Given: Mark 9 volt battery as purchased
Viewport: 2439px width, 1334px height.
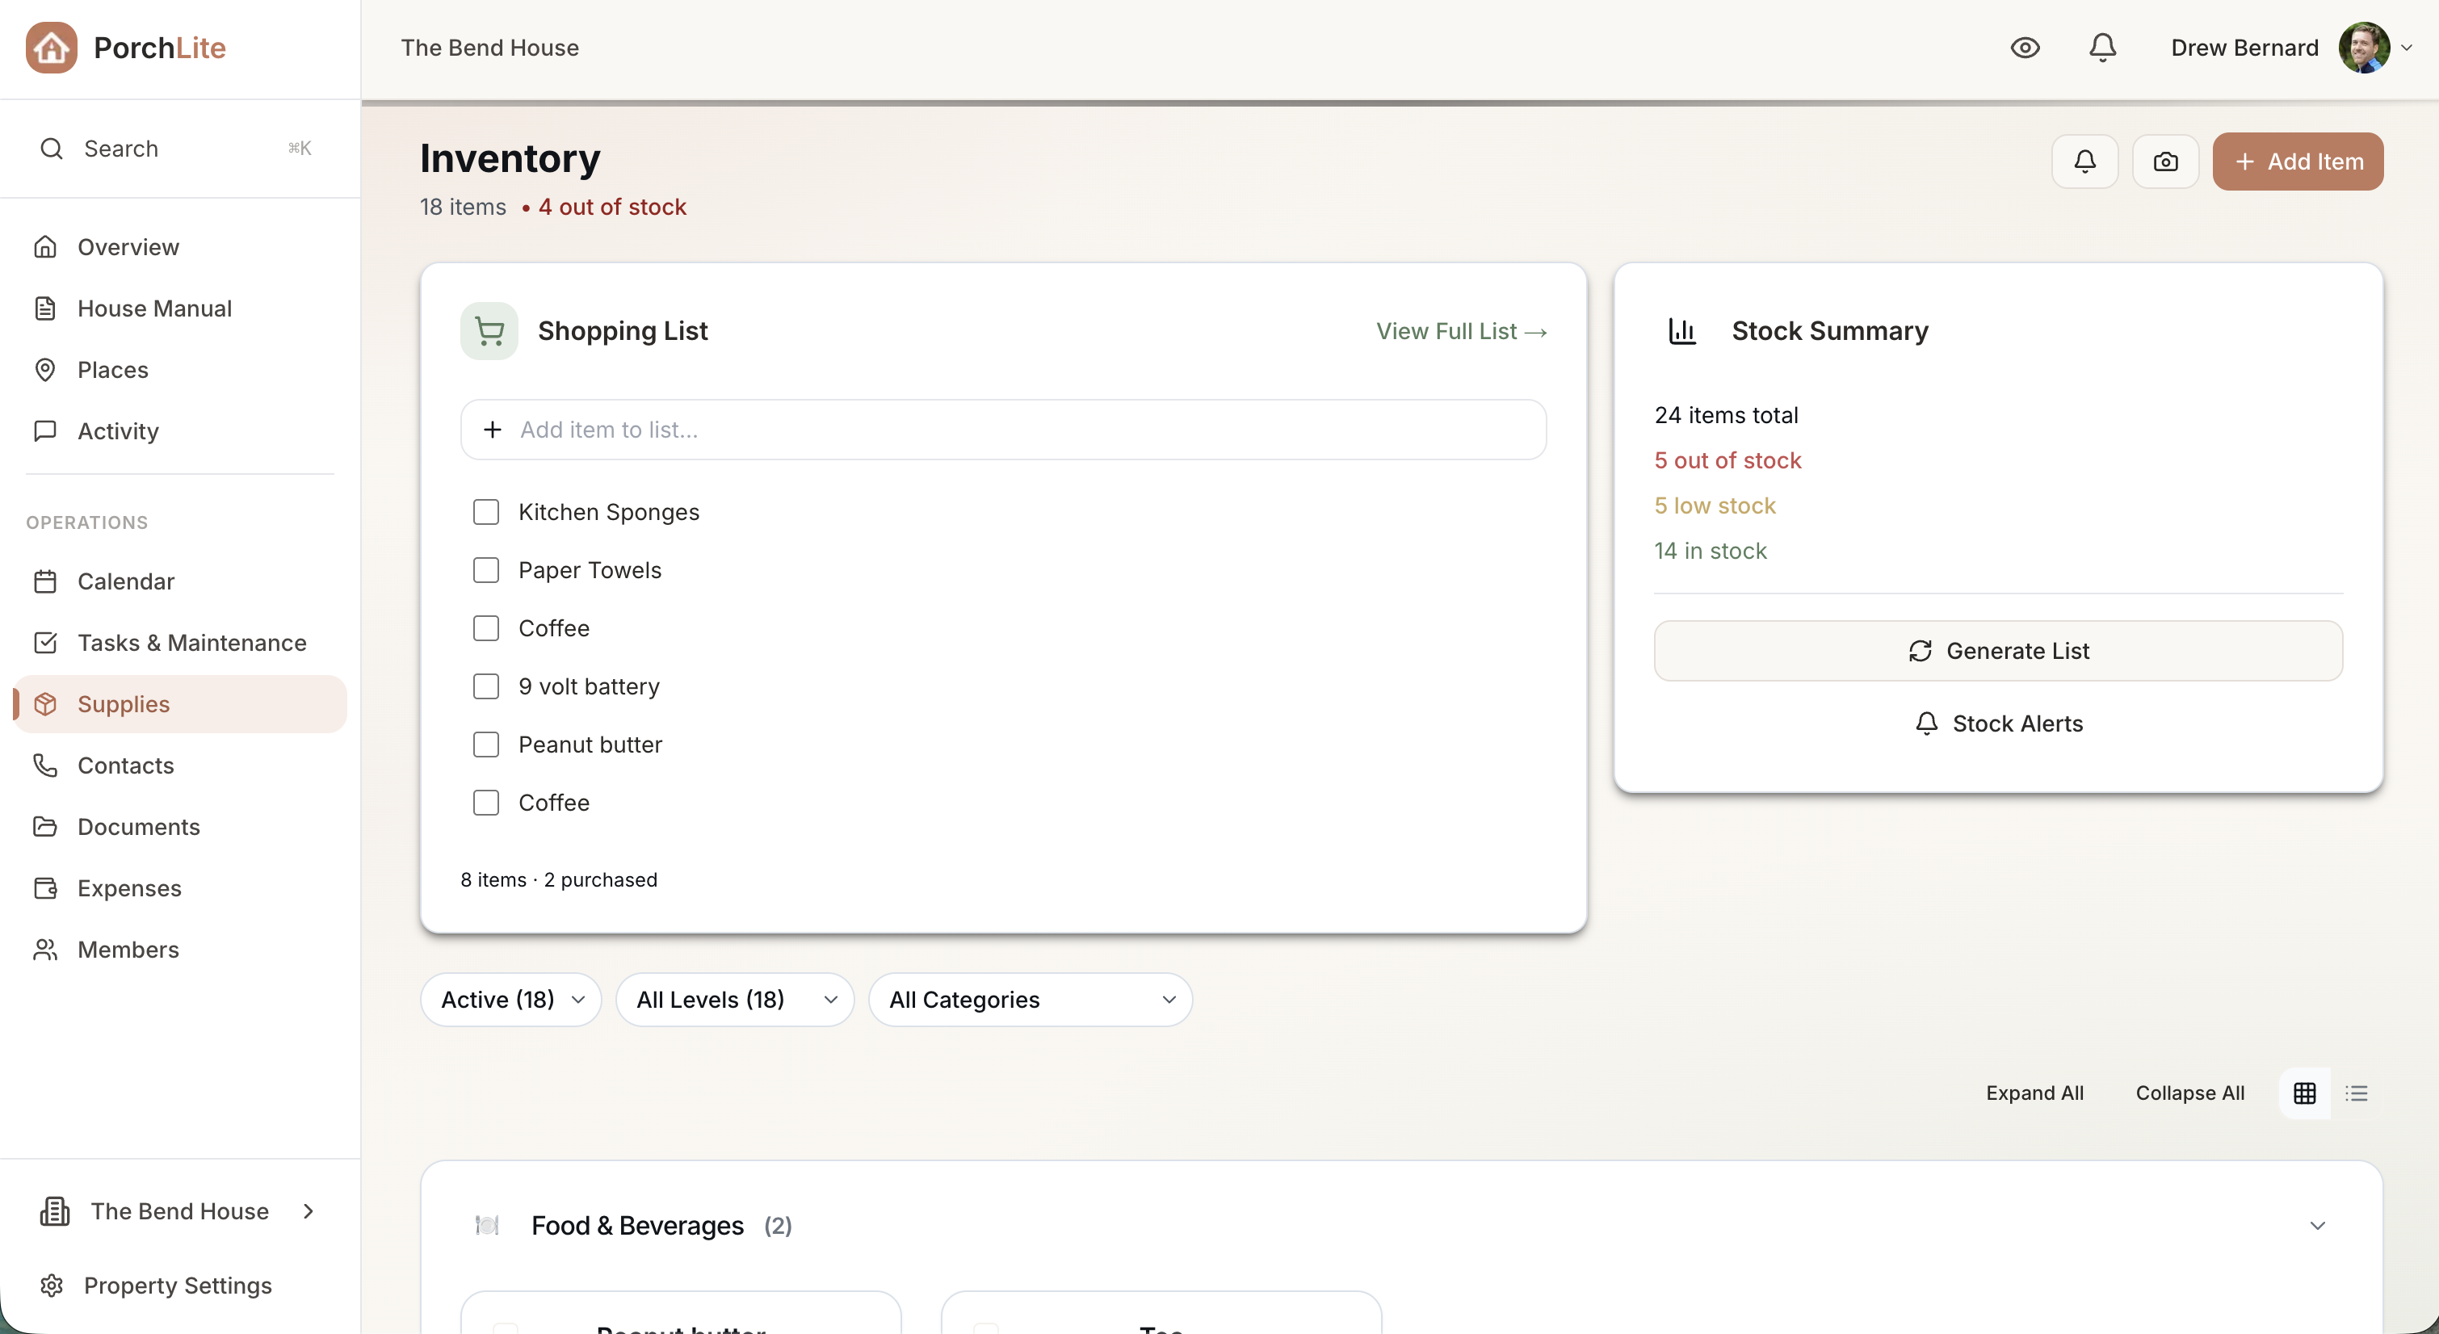Looking at the screenshot, I should coord(485,686).
